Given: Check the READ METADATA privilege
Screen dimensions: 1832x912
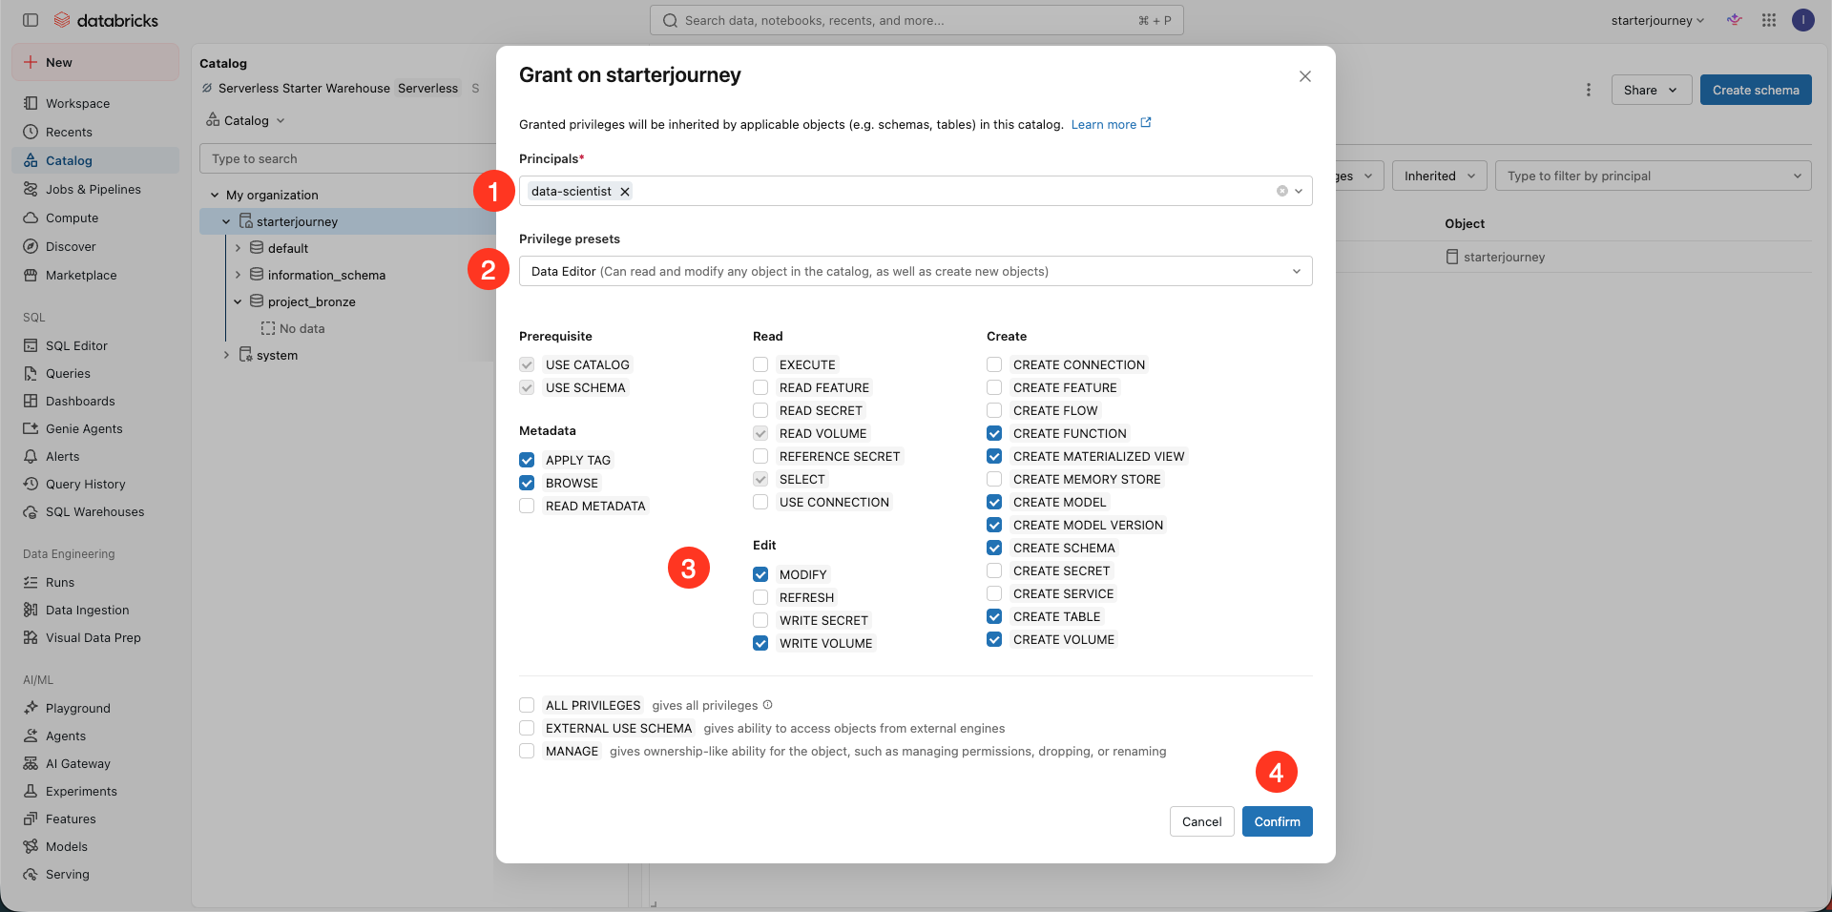Looking at the screenshot, I should (527, 506).
